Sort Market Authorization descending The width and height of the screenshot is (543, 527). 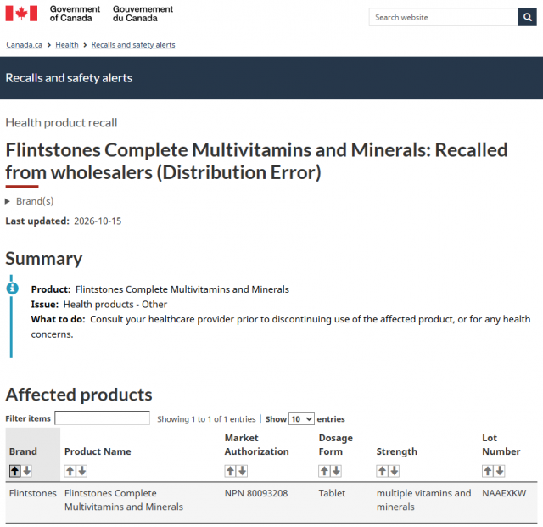click(243, 471)
